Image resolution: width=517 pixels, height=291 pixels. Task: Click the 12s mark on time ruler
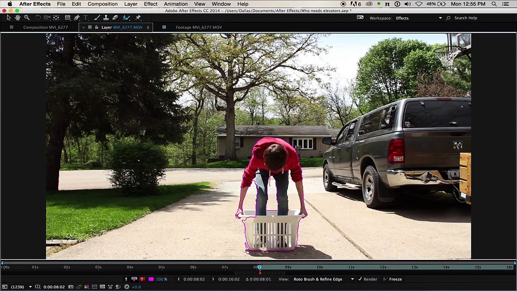[x=382, y=267]
